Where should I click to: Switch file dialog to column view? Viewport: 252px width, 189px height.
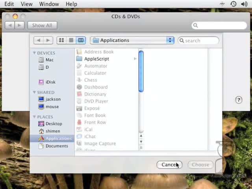pyautogui.click(x=81, y=40)
